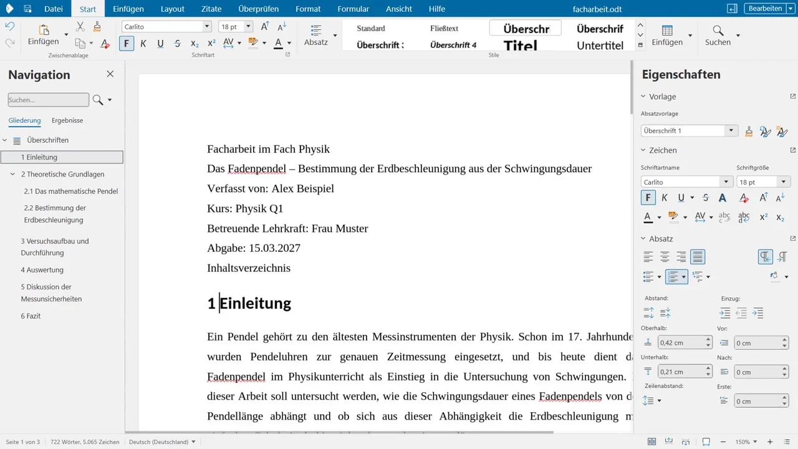The width and height of the screenshot is (798, 449).
Task: Open the 18 pt font size dropdown in the ribbon
Action: pyautogui.click(x=249, y=26)
